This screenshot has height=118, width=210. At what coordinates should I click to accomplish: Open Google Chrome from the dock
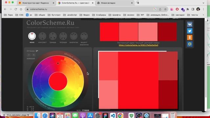120,115
